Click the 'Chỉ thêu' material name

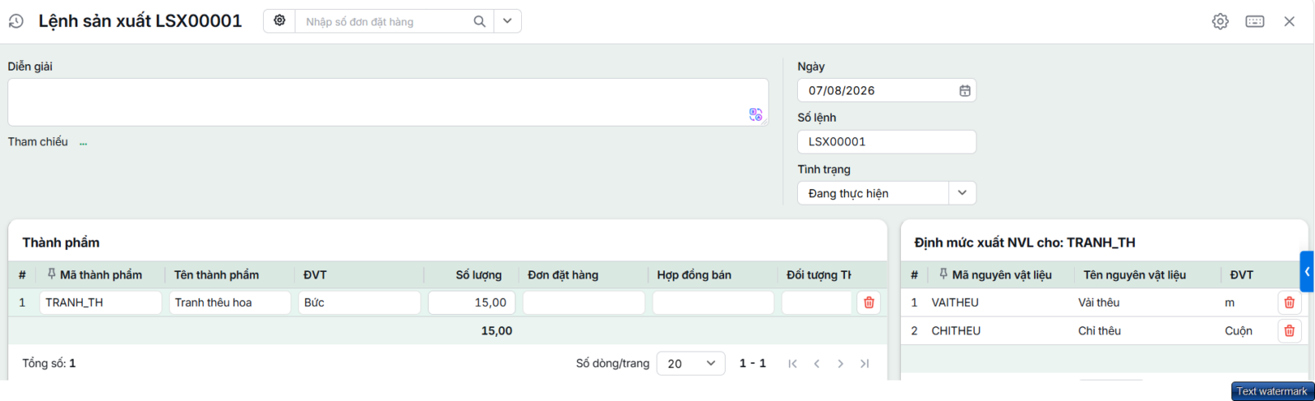[x=1100, y=330]
